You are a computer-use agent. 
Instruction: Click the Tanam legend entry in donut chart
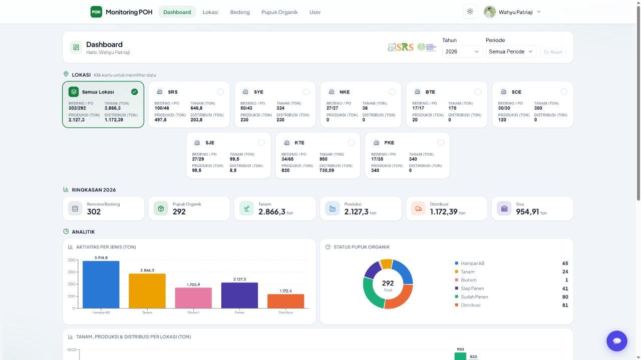511,271
